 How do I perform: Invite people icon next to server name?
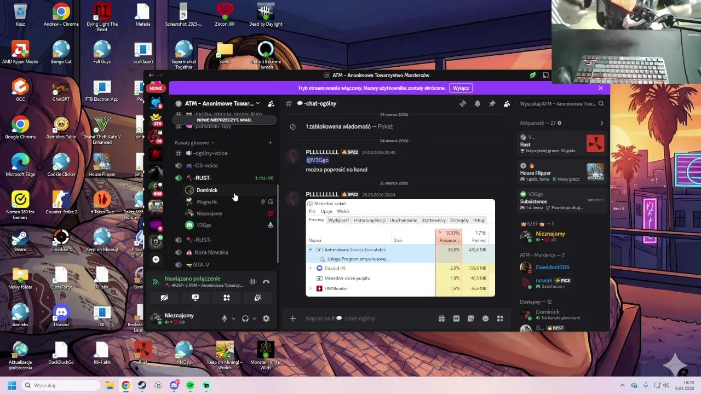pos(271,103)
